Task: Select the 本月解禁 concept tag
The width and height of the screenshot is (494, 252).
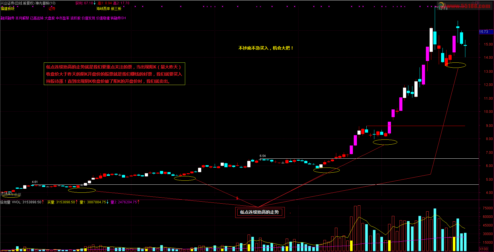Action: pos(22,18)
